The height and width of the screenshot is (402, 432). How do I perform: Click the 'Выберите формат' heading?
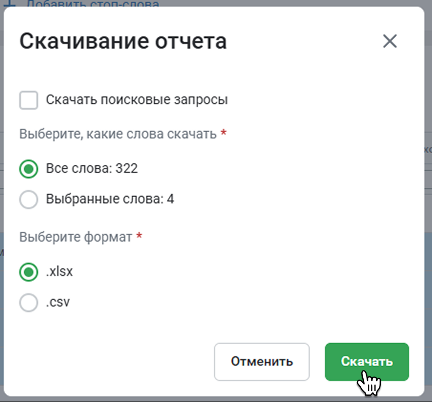point(76,237)
